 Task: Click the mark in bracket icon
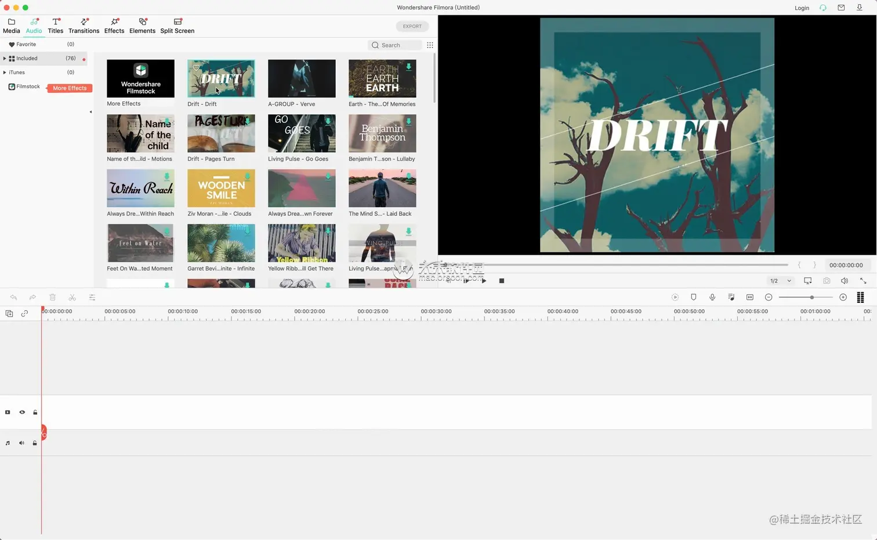coord(799,265)
